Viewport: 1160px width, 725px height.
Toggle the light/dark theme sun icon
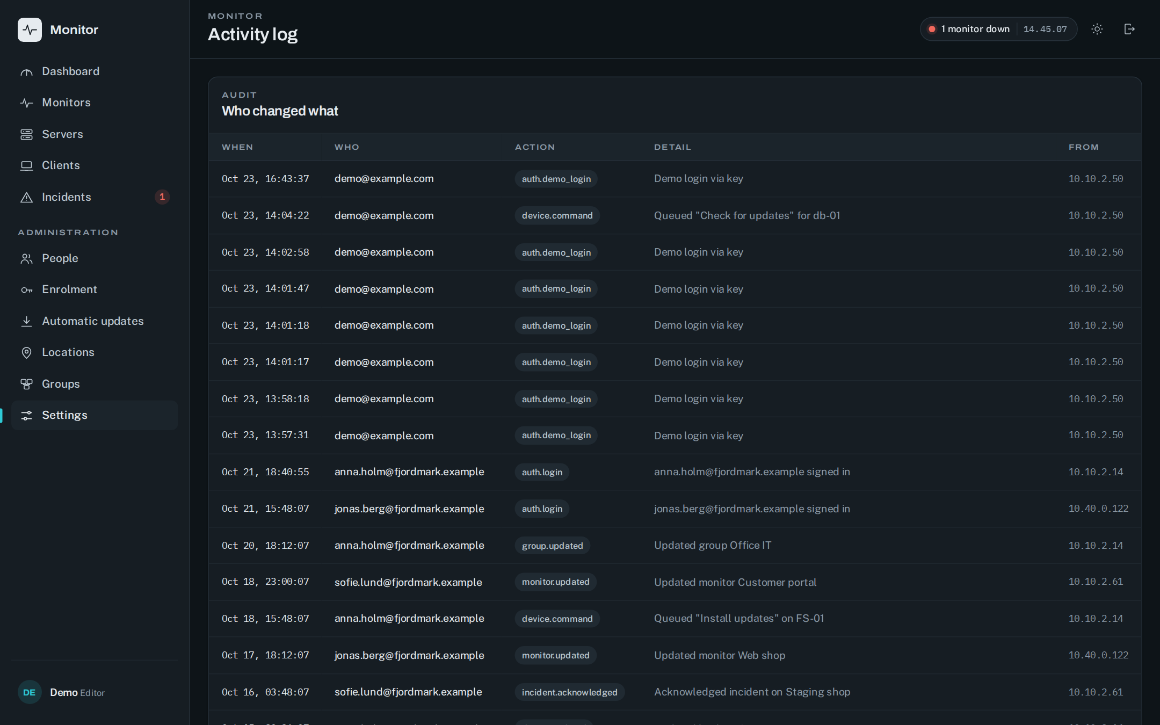[1097, 29]
